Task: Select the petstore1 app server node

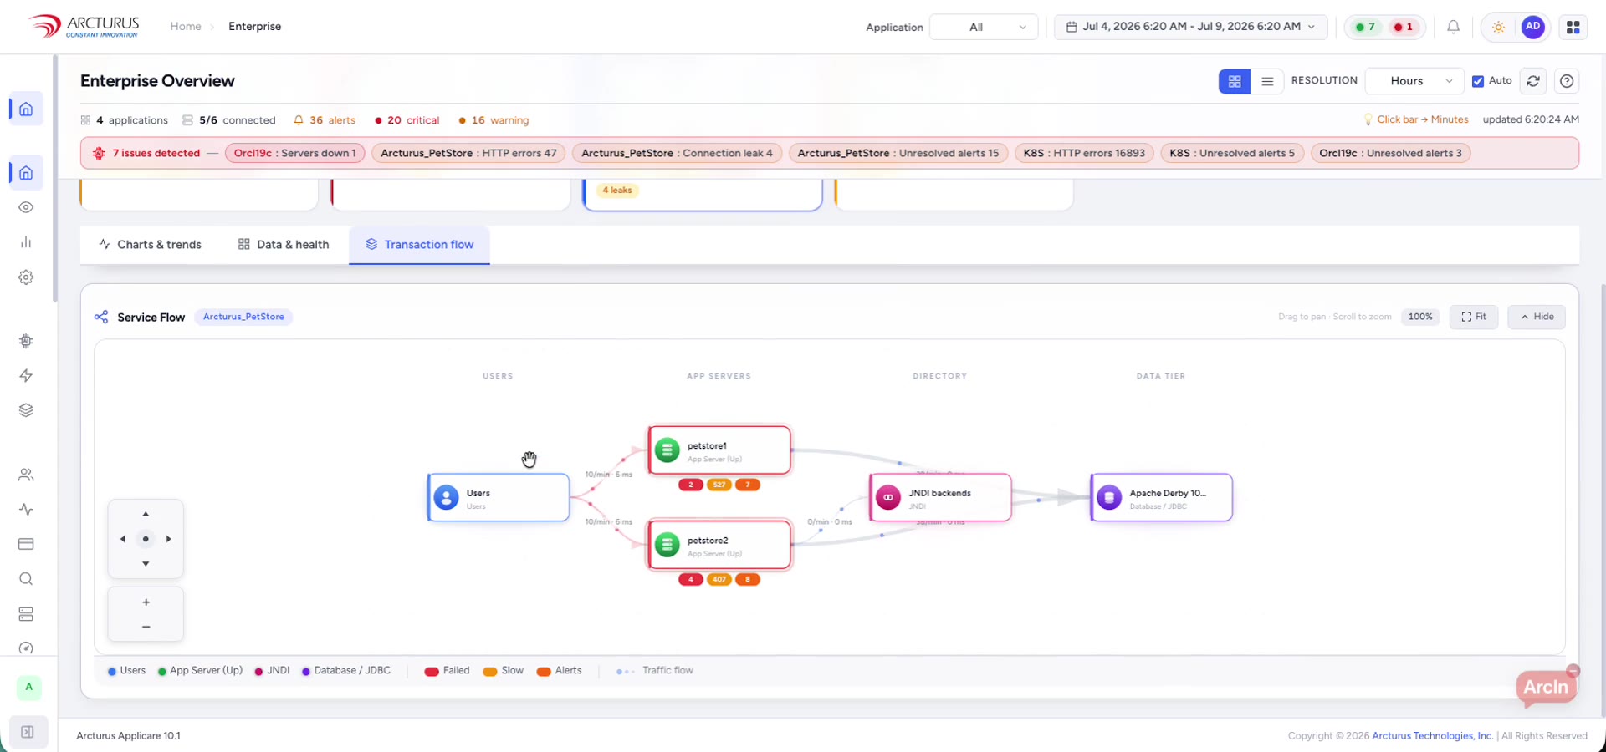Action: [x=719, y=450]
